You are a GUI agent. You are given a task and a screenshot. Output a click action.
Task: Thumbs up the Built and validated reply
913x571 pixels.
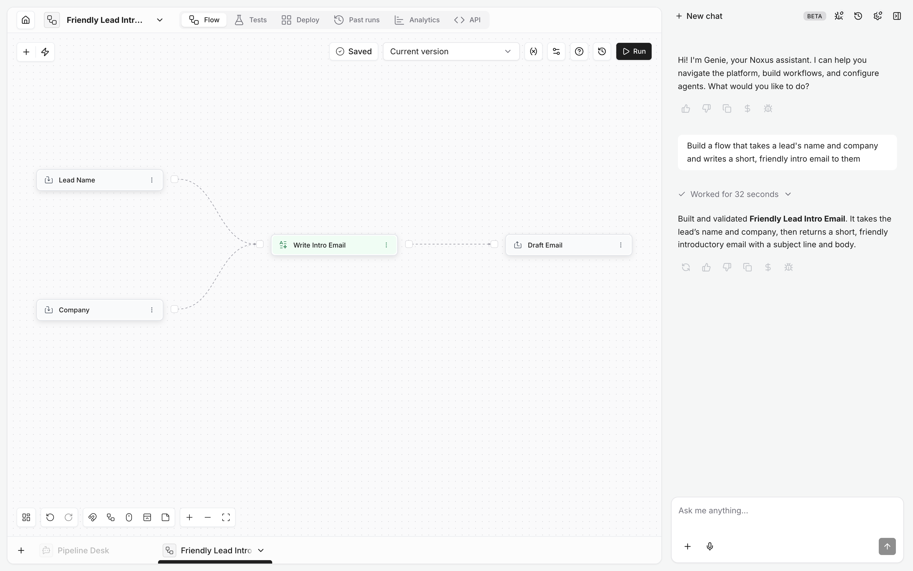pos(706,268)
